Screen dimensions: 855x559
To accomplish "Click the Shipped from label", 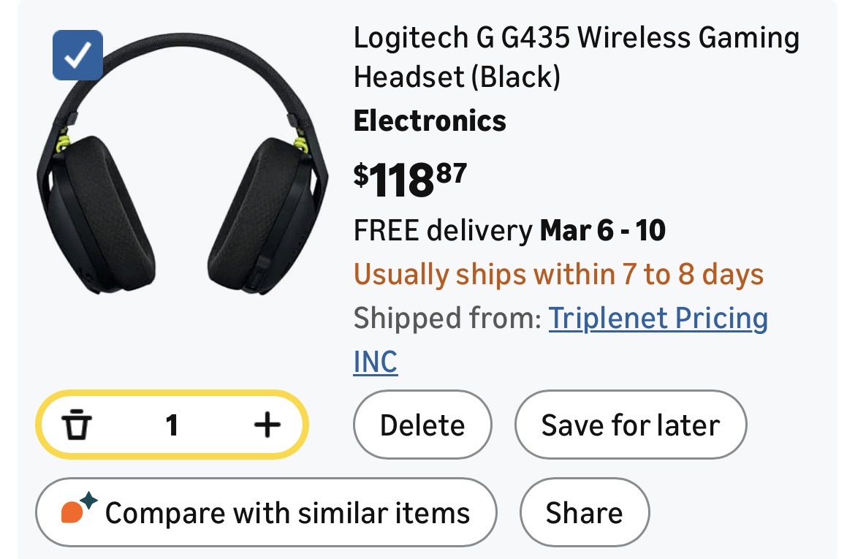I will [446, 319].
